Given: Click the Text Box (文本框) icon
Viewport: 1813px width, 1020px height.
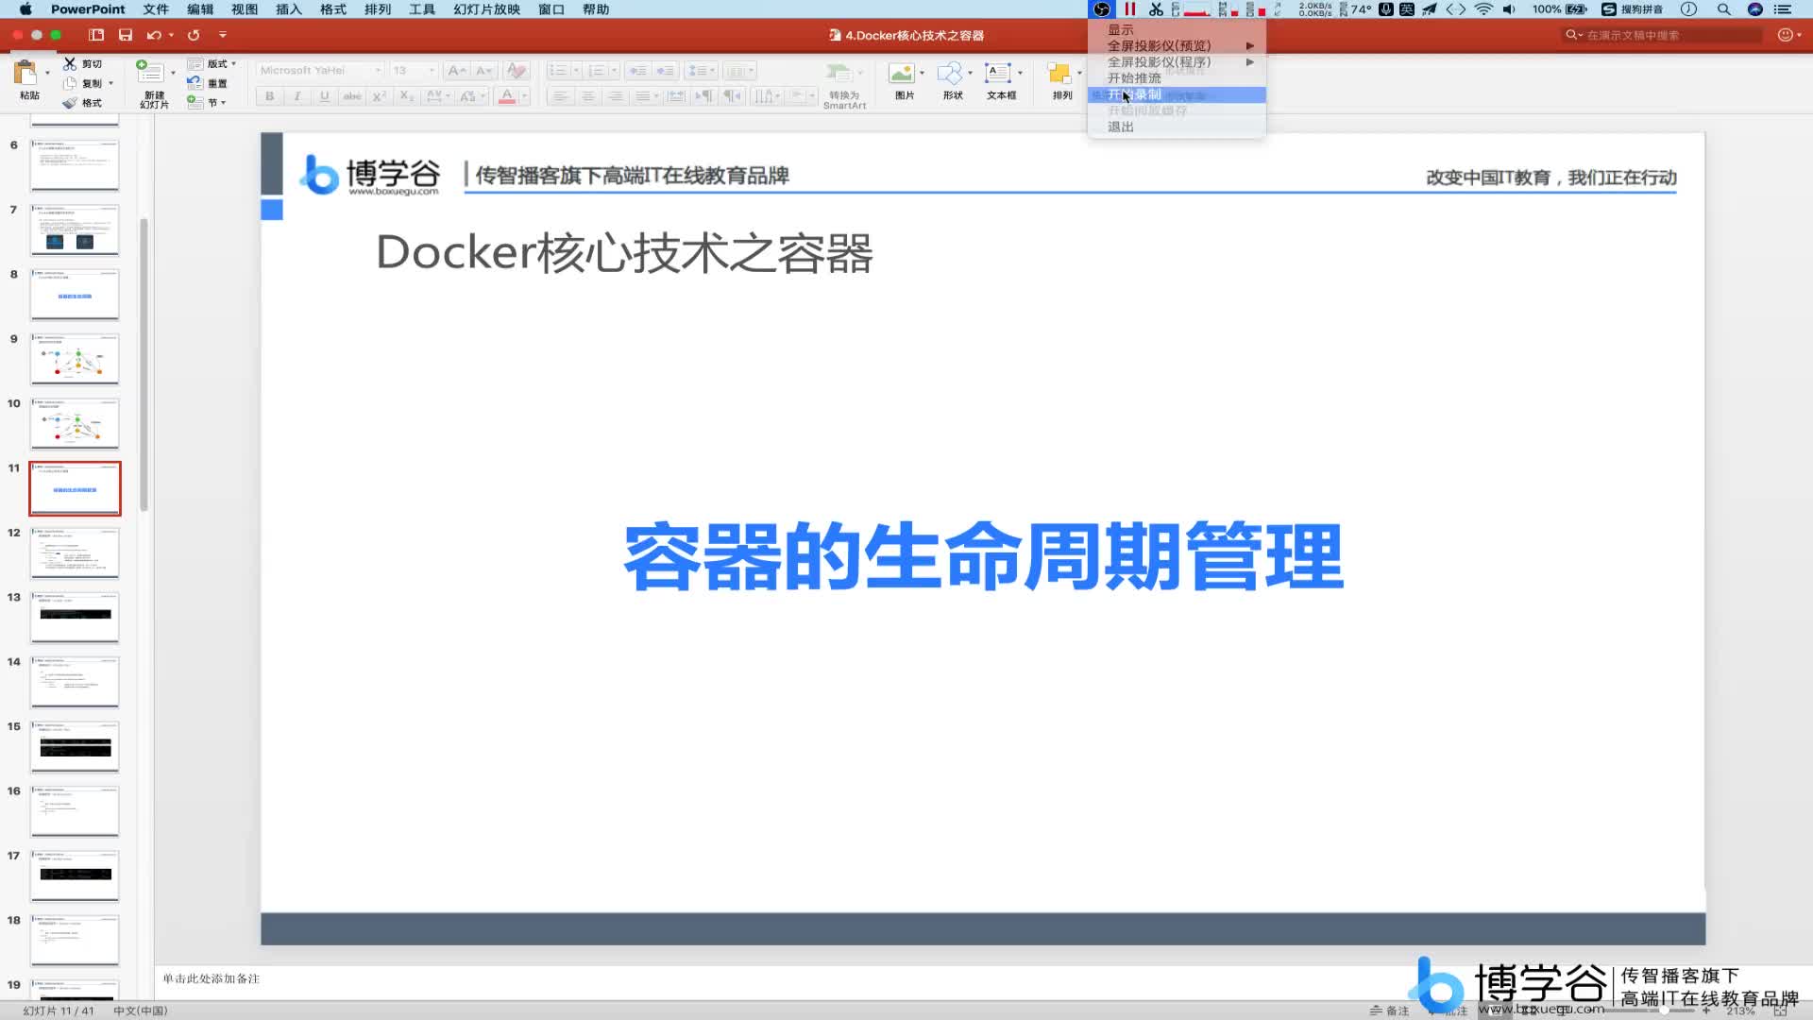Looking at the screenshot, I should [x=998, y=73].
